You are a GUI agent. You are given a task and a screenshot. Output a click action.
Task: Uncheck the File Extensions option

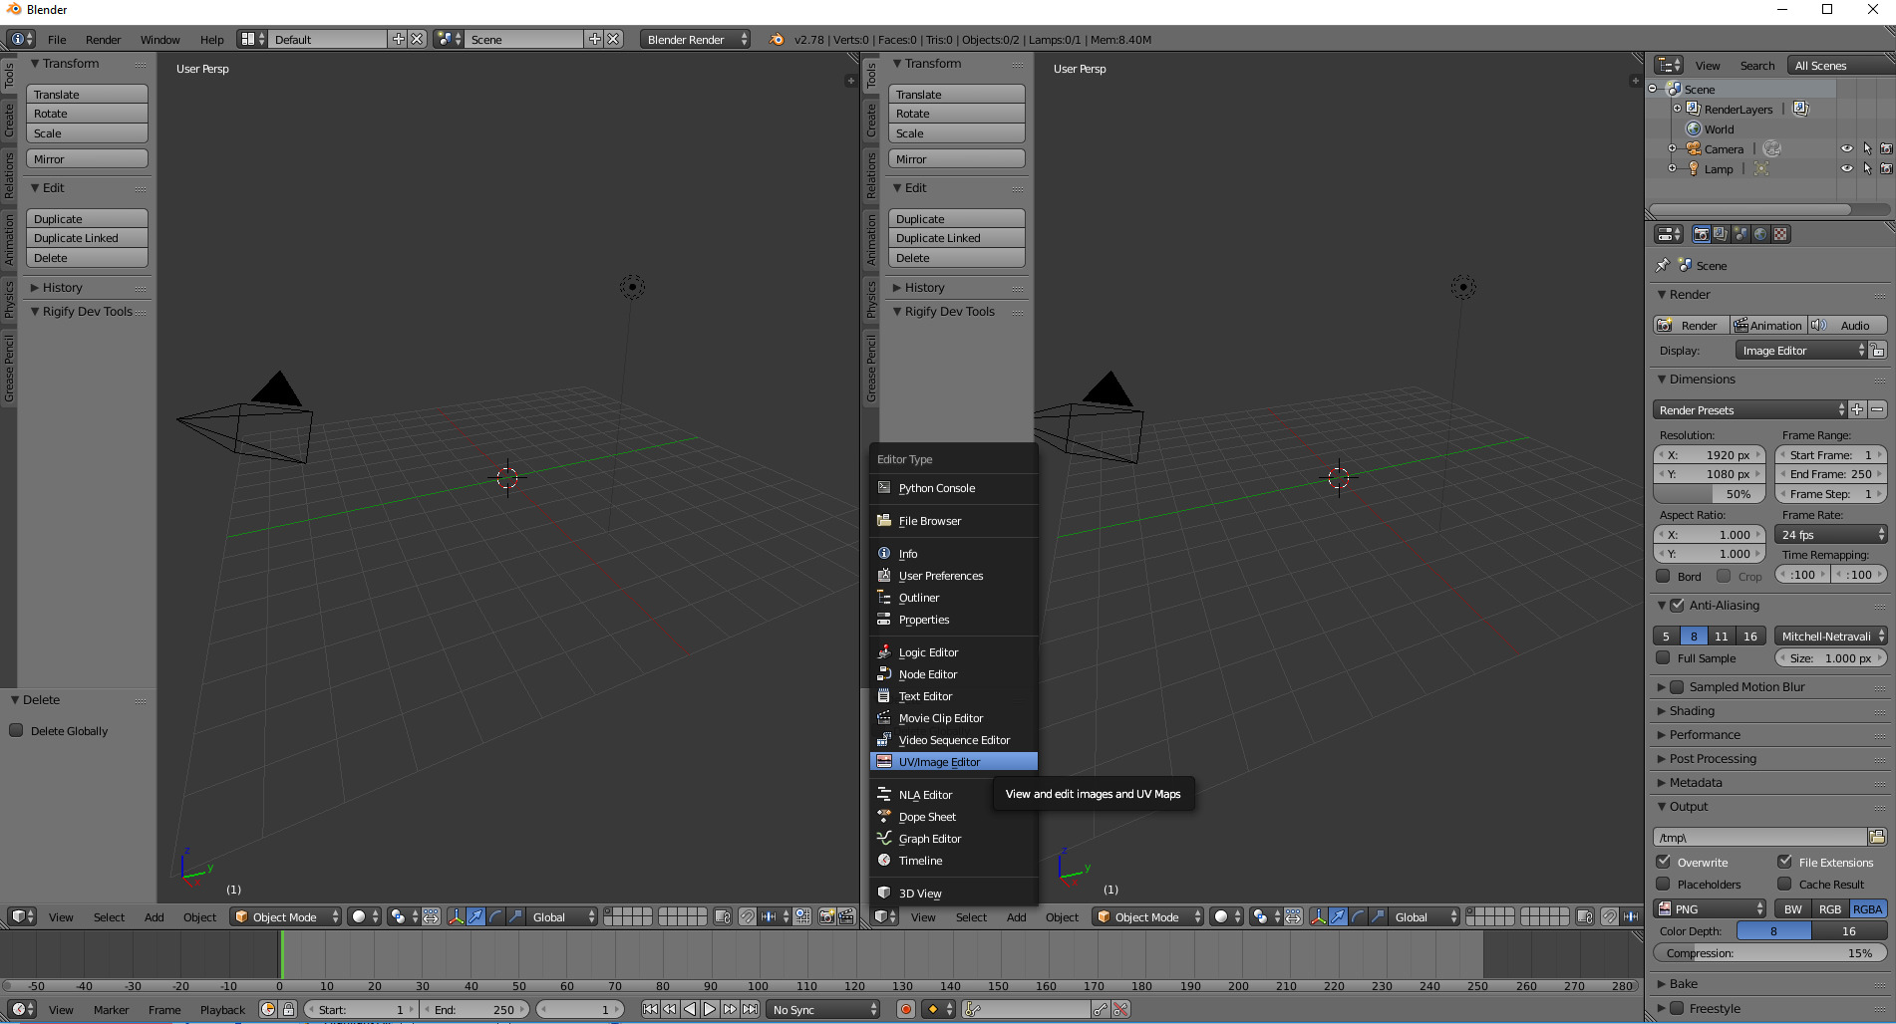point(1784,862)
